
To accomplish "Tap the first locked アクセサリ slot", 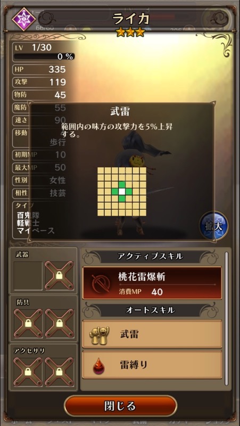I will pyautogui.click(x=28, y=371).
